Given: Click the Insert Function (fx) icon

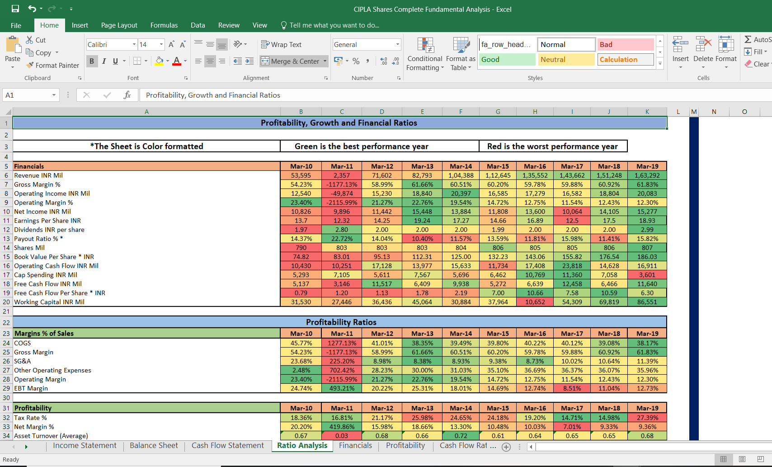Looking at the screenshot, I should (x=127, y=95).
